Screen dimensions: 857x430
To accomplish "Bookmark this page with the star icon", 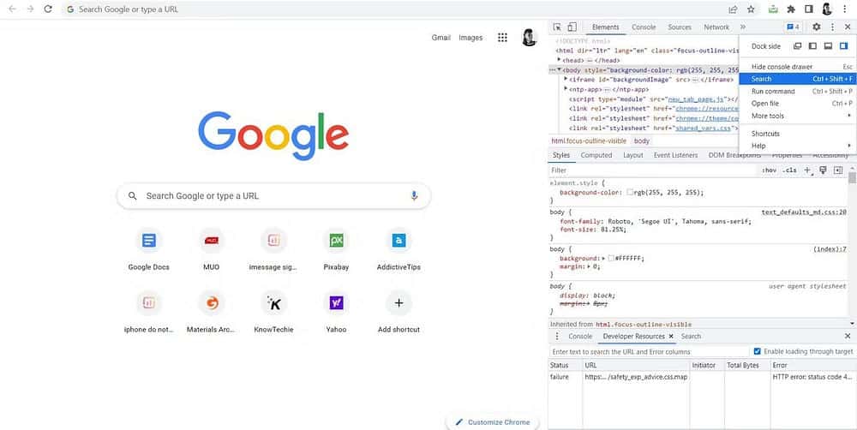I will [751, 9].
